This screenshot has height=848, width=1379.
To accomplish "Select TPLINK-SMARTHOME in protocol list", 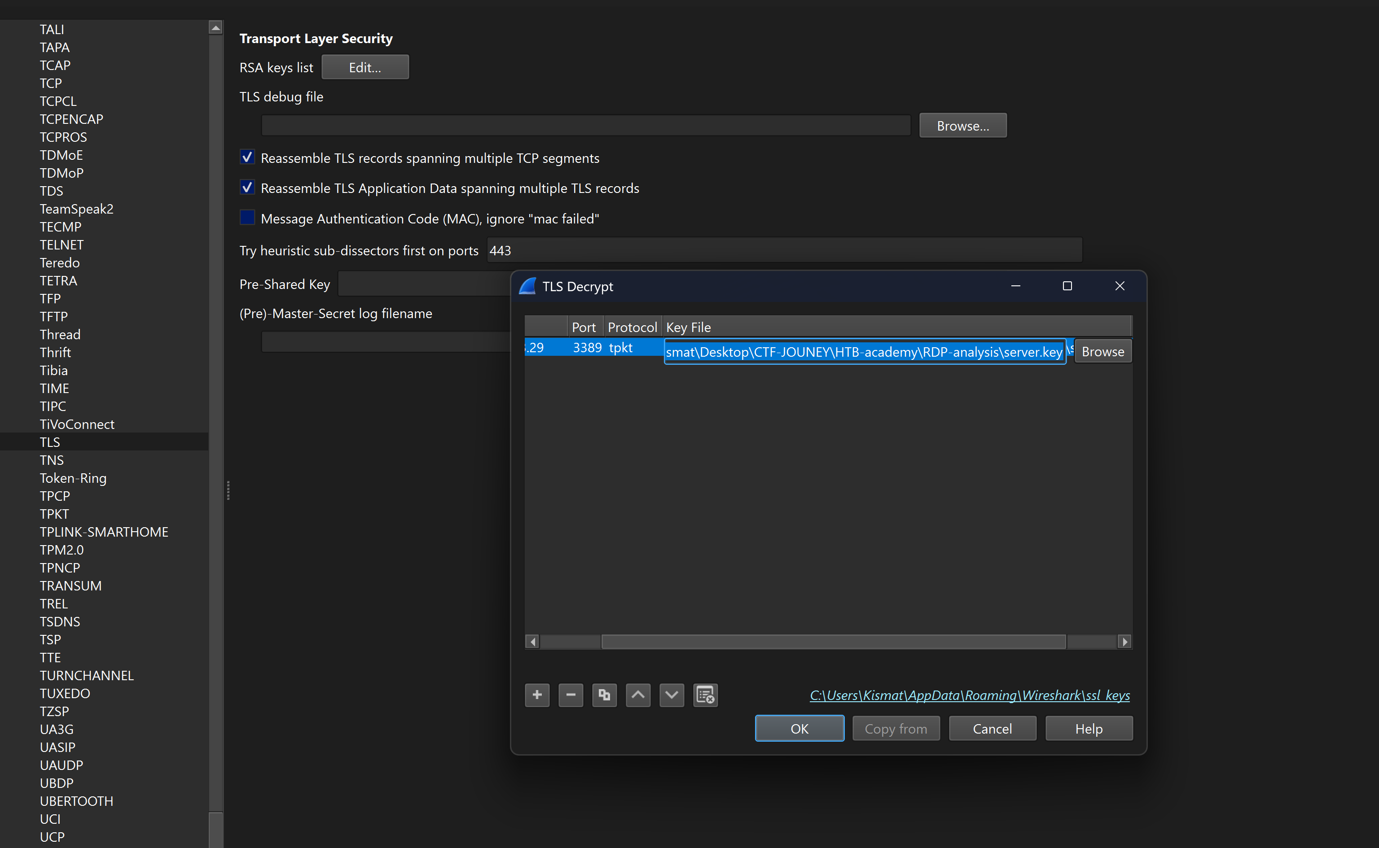I will point(104,532).
